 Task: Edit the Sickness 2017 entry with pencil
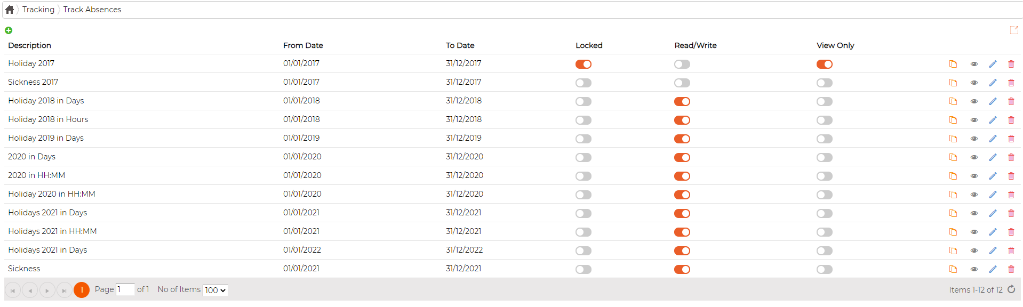993,83
